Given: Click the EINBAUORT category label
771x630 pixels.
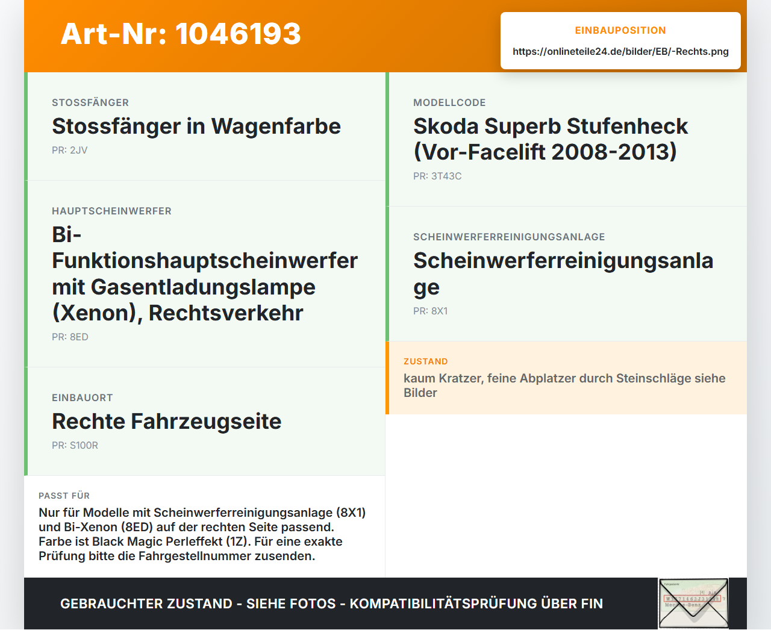Looking at the screenshot, I should point(83,398).
